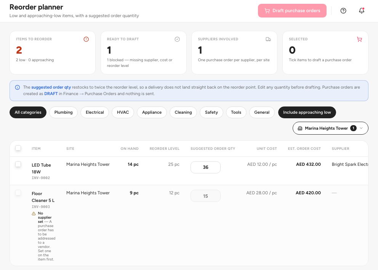
Task: Click the On Hand column header
Action: (130, 149)
